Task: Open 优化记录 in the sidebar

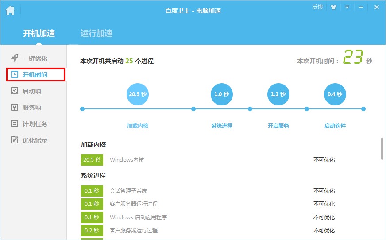Action: [x=35, y=140]
